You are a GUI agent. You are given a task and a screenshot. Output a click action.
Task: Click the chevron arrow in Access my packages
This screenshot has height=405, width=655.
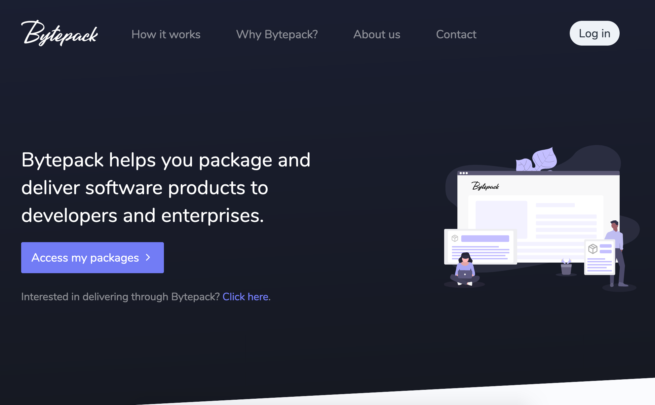coord(148,257)
